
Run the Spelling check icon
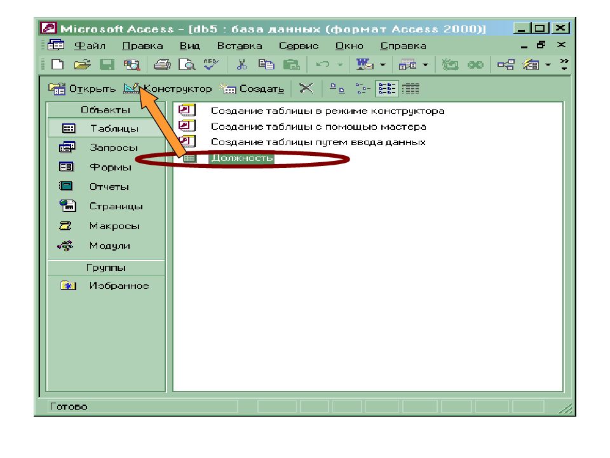tap(211, 64)
